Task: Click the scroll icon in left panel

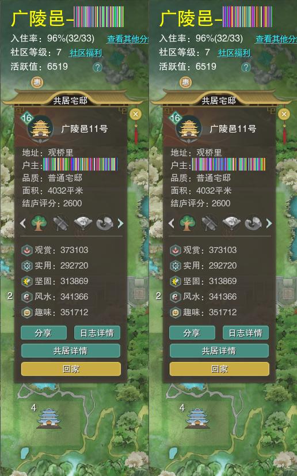Action: coord(60,224)
